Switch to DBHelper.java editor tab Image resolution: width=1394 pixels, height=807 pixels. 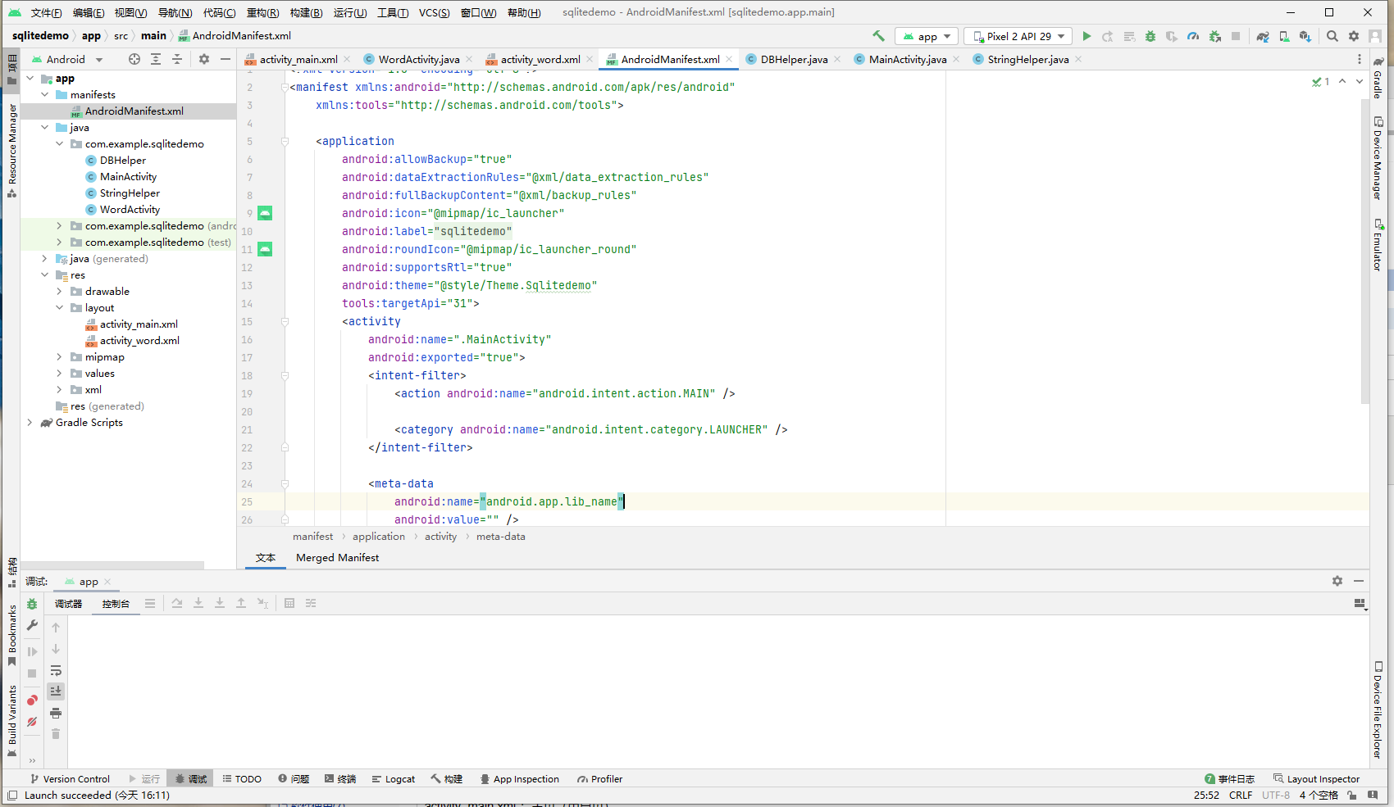point(794,59)
